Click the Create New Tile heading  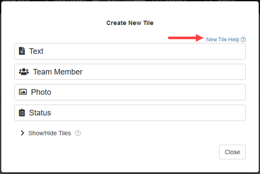coord(130,23)
